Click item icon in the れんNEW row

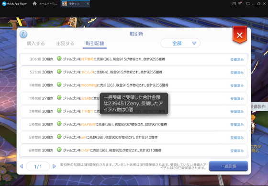(x=59, y=124)
